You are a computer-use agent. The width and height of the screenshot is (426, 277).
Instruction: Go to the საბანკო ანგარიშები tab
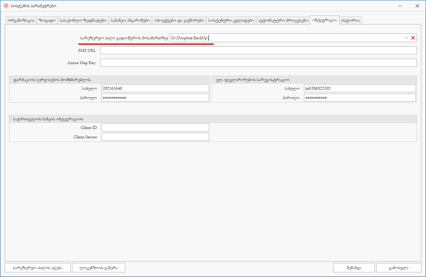click(130, 21)
